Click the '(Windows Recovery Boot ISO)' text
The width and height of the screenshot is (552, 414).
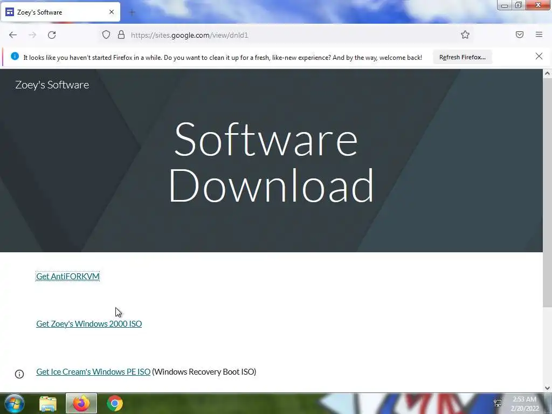(x=204, y=372)
